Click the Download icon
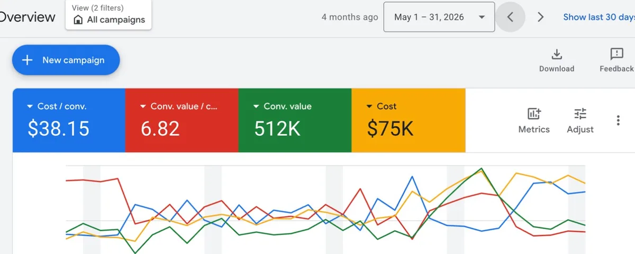635x254 pixels. (x=557, y=54)
